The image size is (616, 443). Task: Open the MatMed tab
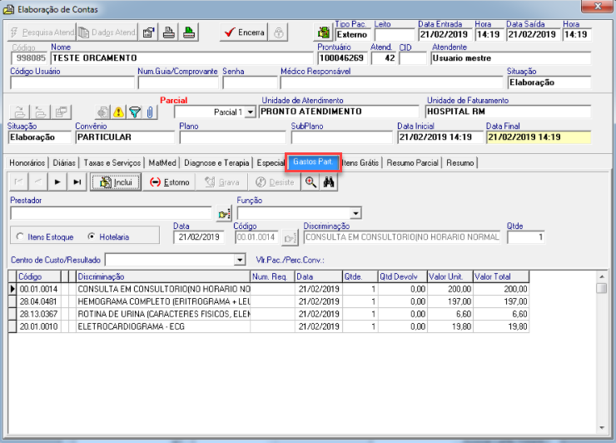click(x=162, y=162)
